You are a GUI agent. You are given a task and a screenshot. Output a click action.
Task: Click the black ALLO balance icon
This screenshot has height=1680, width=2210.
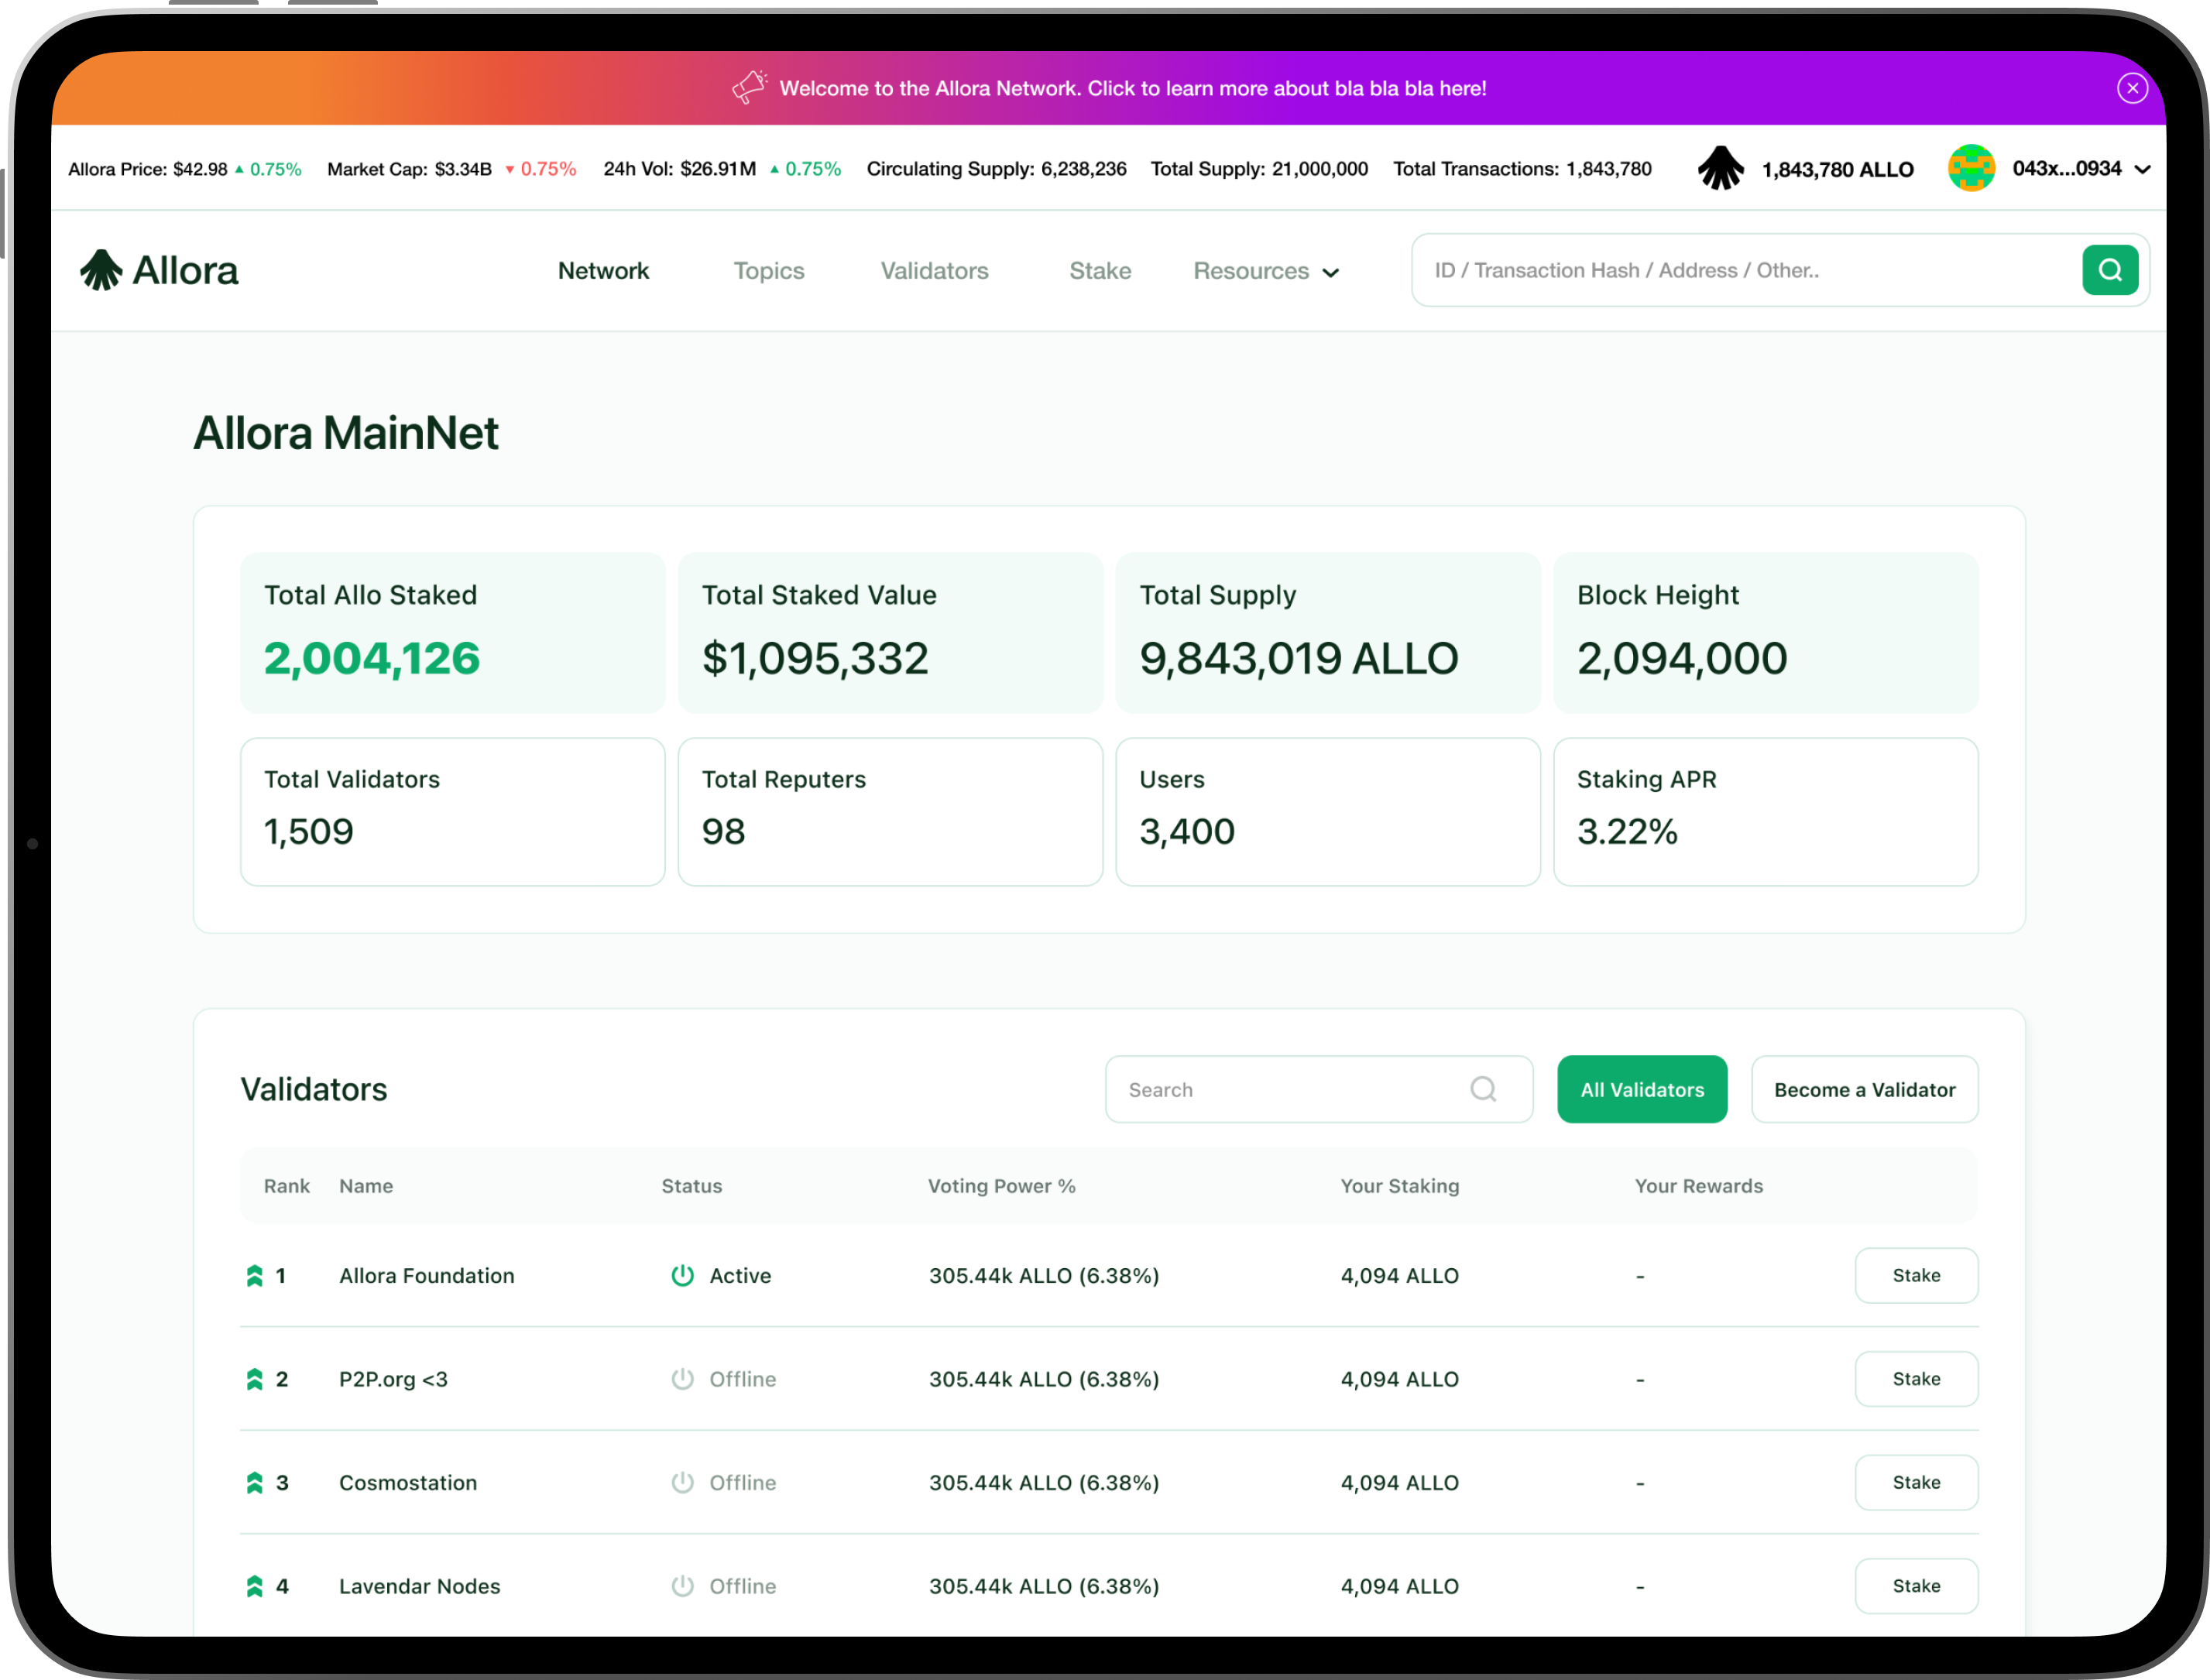tap(1721, 168)
